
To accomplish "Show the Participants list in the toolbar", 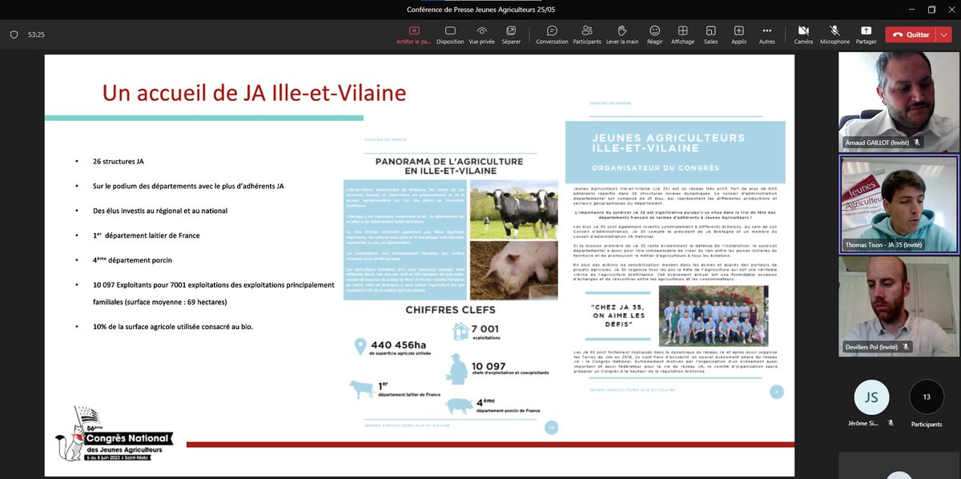I will pyautogui.click(x=587, y=34).
